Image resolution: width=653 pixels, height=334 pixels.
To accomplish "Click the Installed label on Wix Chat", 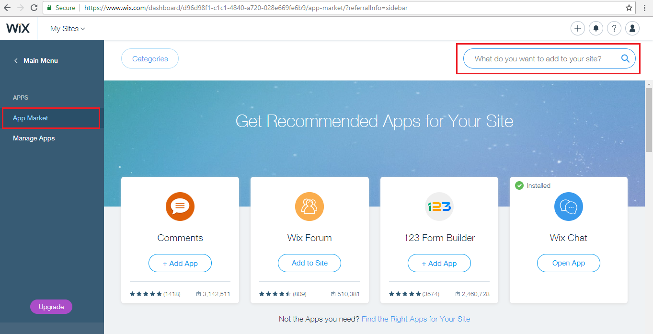I will tap(538, 185).
